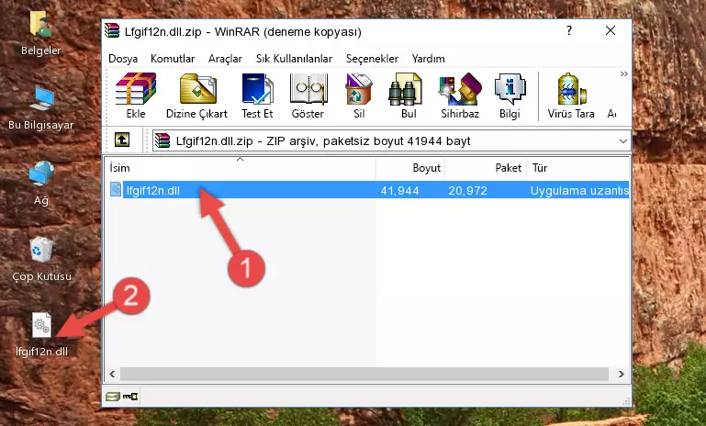
Task: Select the Ağ network desktop icon
Action: coord(41,184)
